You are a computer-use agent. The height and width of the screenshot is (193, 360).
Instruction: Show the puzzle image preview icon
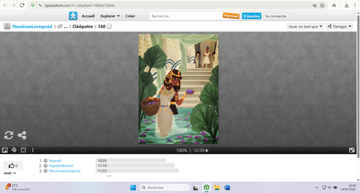[5, 150]
